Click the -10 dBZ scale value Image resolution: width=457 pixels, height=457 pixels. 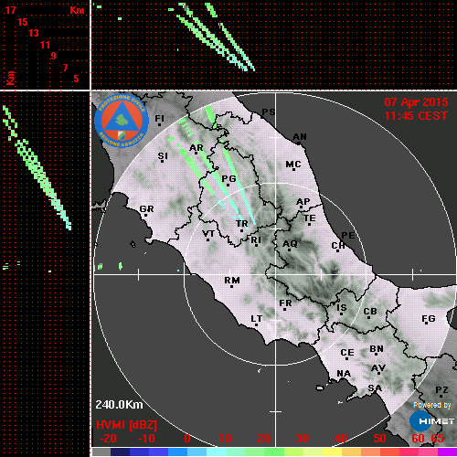click(146, 439)
